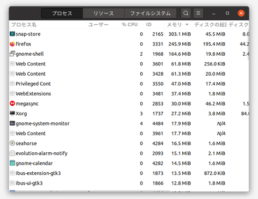Image resolution: width=258 pixels, height=199 pixels.
Task: Click N/A disk value for process 3961
Action: click(x=221, y=134)
